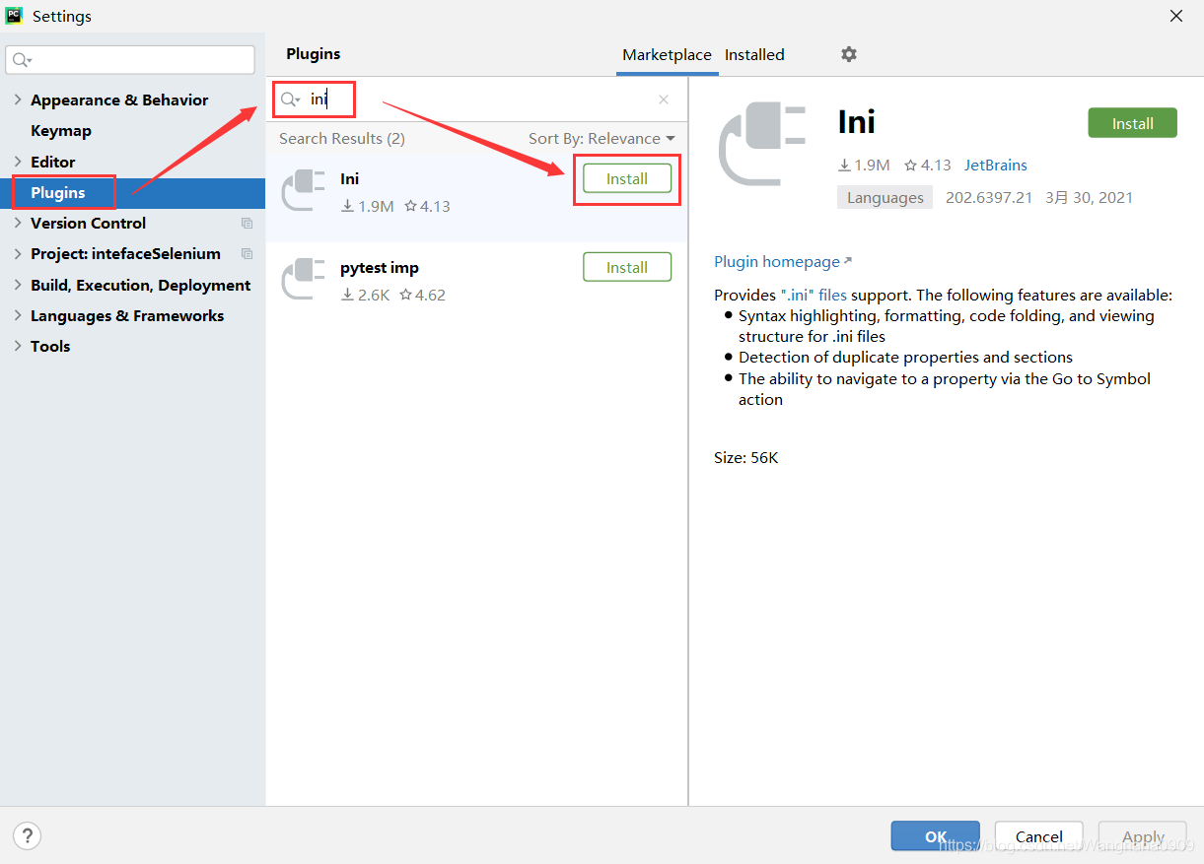The height and width of the screenshot is (864, 1204).
Task: Click the Plugins heading above the list
Action: tap(314, 54)
